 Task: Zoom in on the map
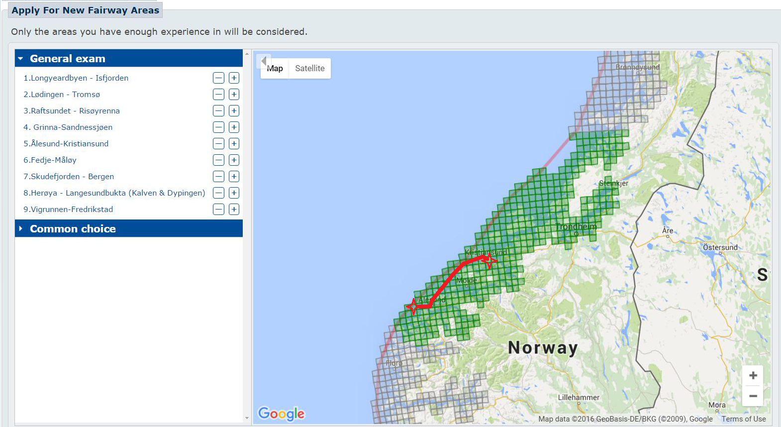point(753,376)
